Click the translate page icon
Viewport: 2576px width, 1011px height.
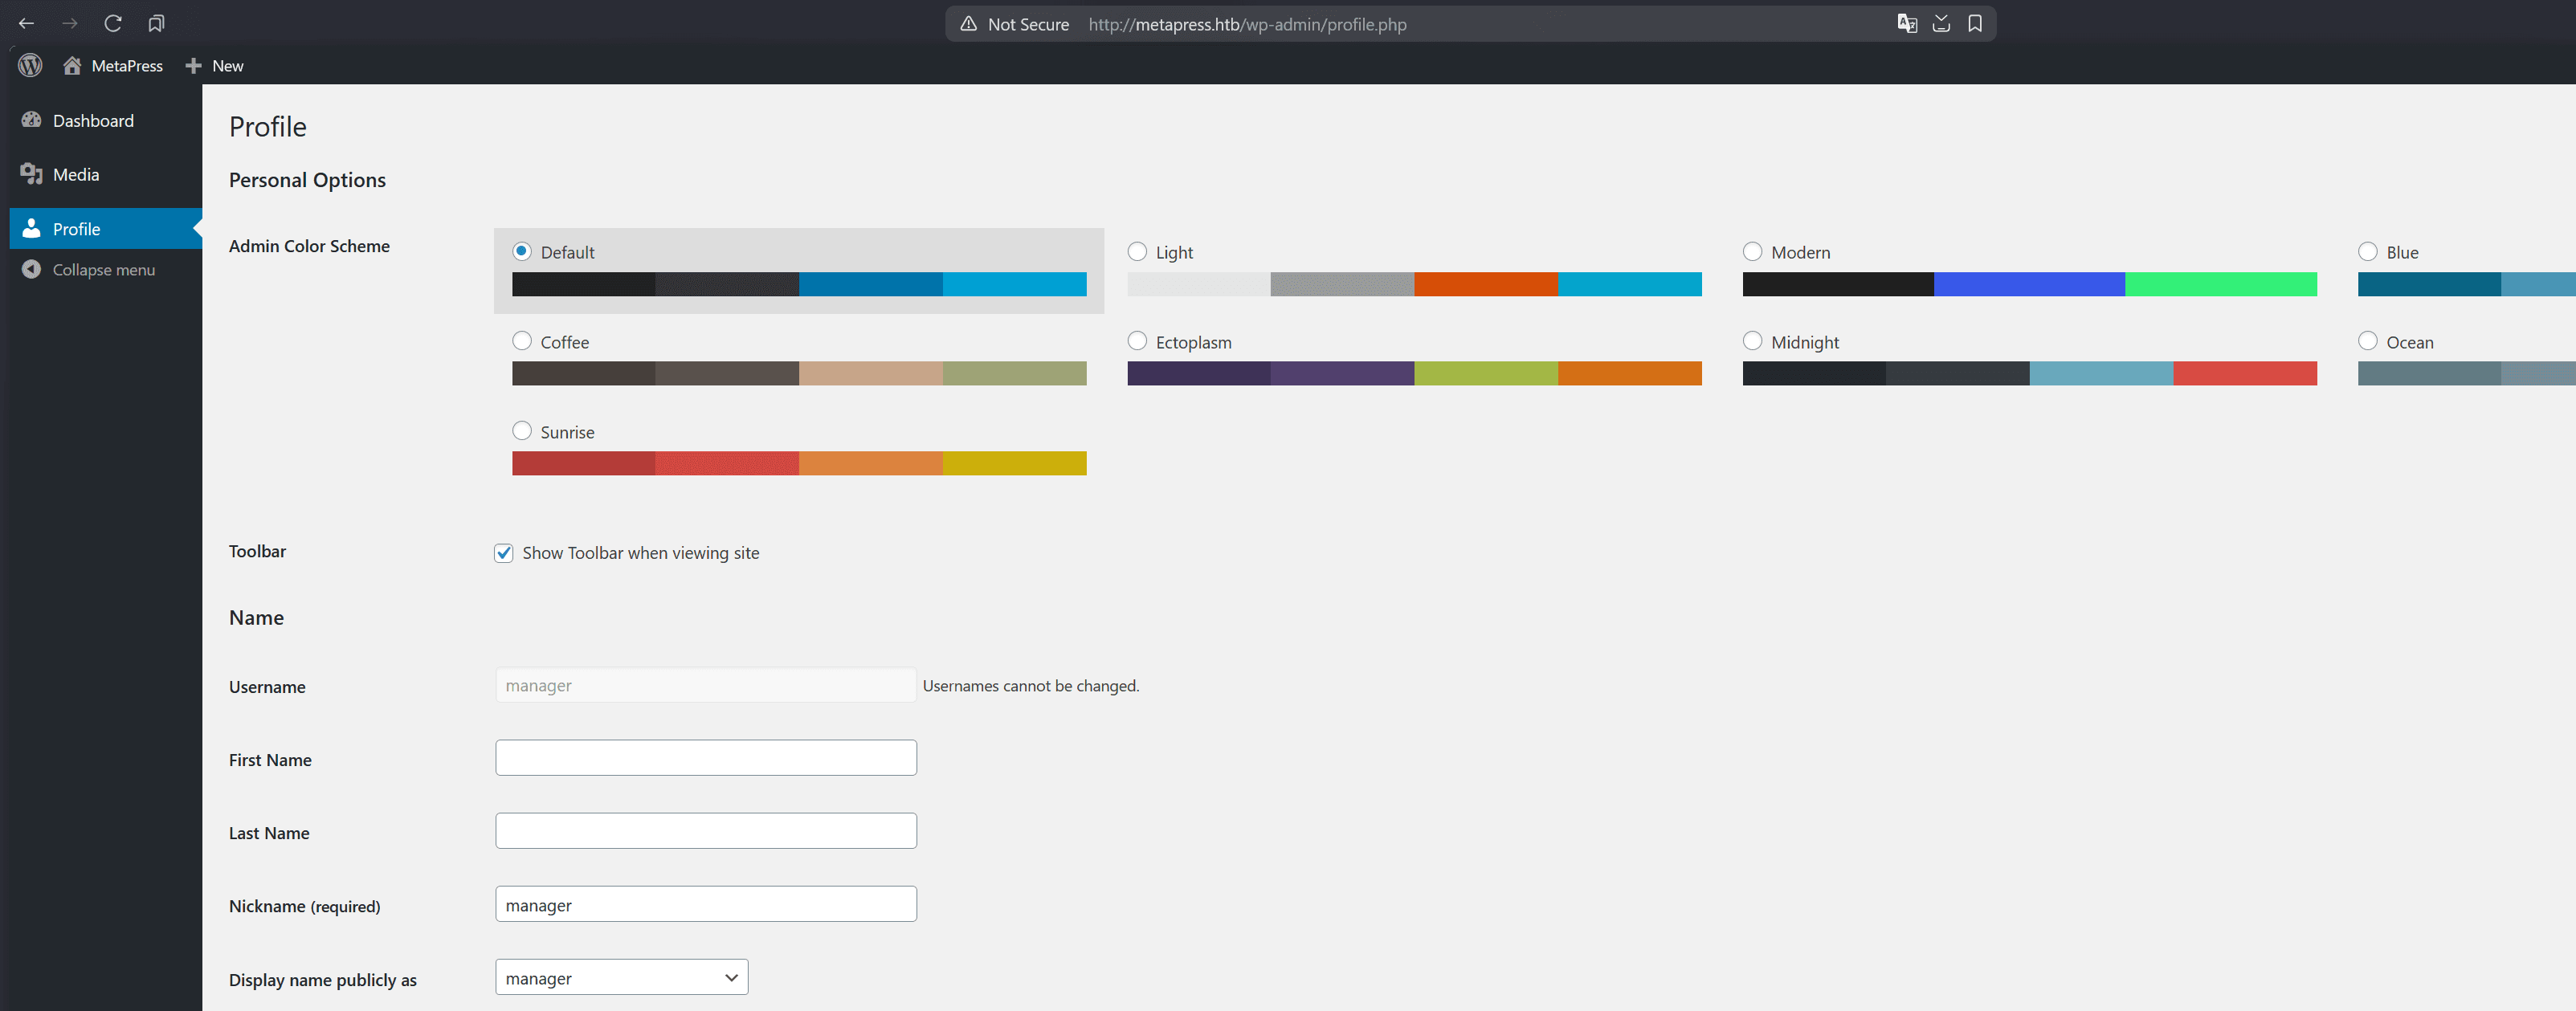[1907, 23]
